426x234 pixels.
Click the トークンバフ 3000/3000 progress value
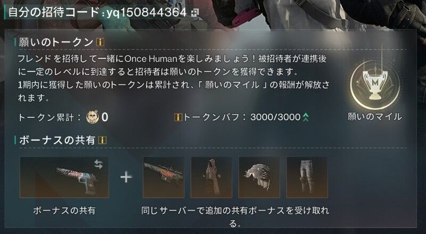(275, 117)
